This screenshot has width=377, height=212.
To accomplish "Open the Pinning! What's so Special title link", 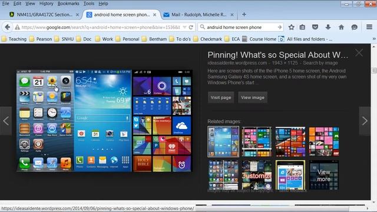I will click(277, 55).
